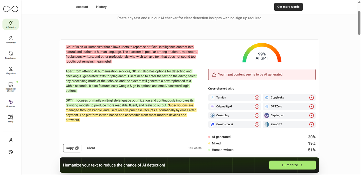
Task: Open the Humanizer tool
Action: click(11, 40)
